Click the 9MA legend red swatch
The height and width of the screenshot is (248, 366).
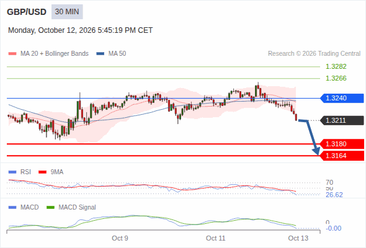pyautogui.click(x=42, y=172)
